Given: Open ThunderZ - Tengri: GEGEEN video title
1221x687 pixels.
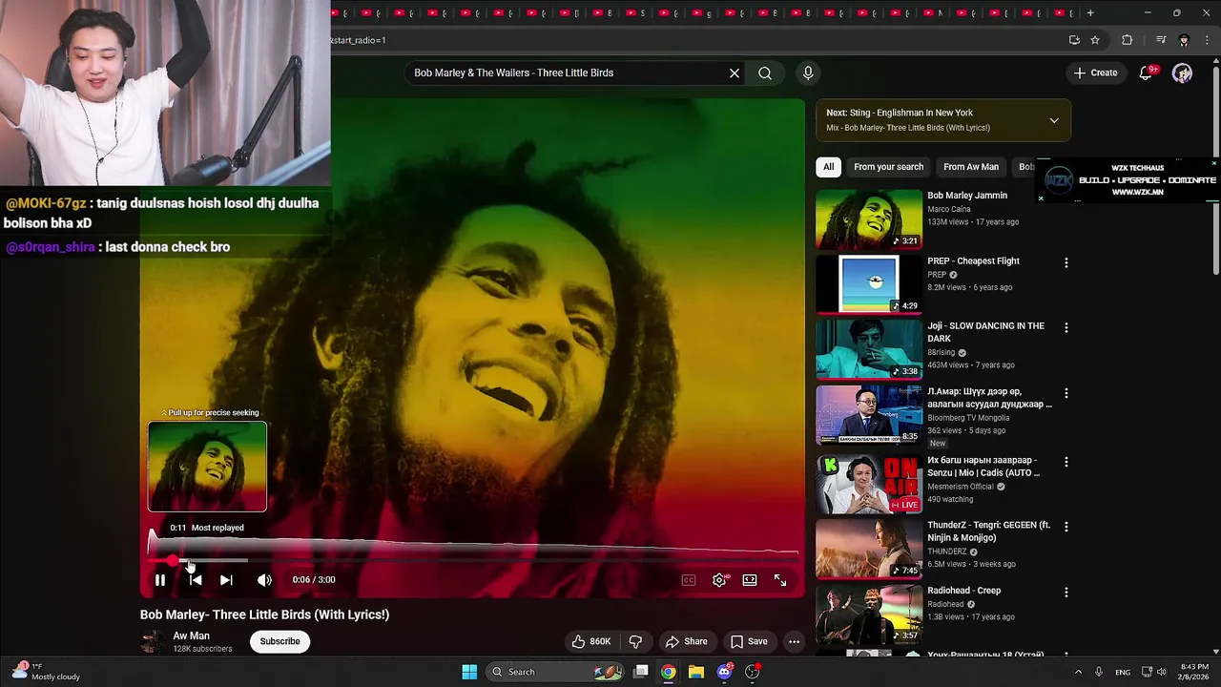Looking at the screenshot, I should 988,531.
